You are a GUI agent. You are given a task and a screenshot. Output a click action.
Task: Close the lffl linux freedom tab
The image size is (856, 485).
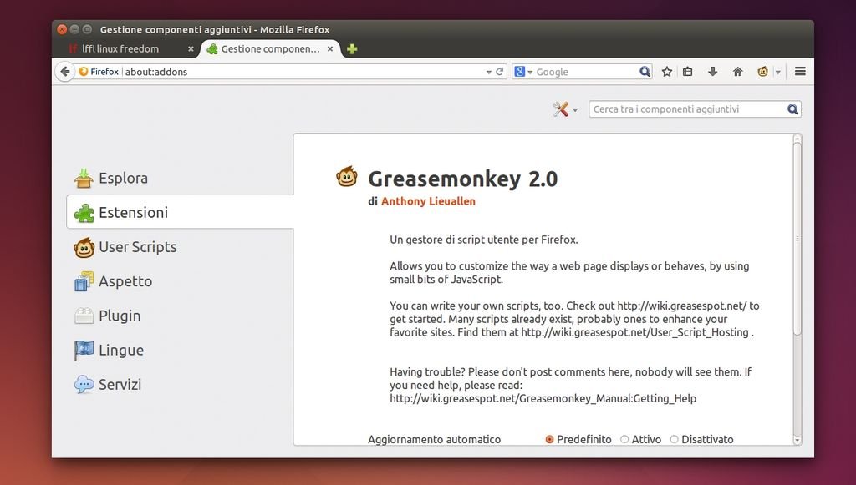click(191, 49)
